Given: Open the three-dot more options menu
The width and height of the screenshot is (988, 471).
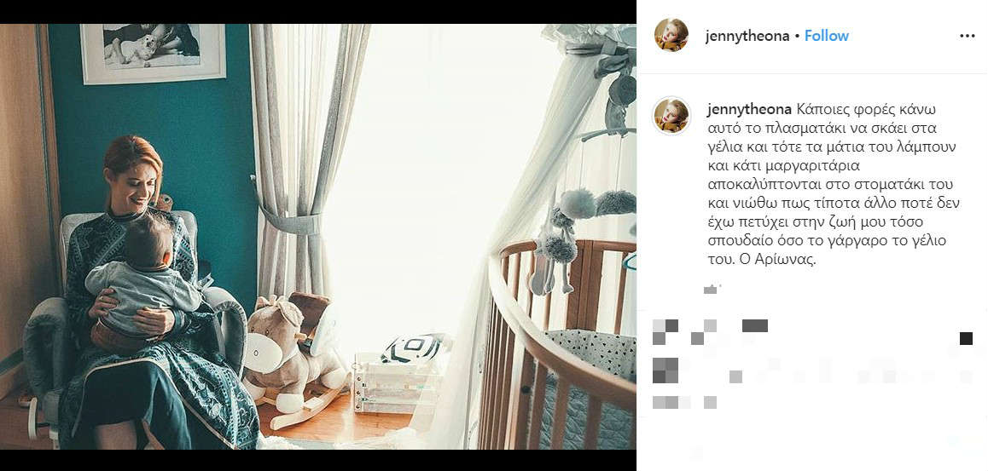Looking at the screenshot, I should 968,36.
